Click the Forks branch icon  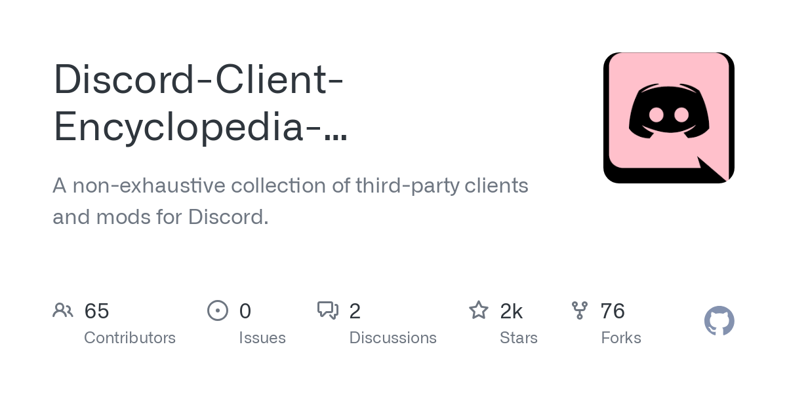(x=580, y=310)
